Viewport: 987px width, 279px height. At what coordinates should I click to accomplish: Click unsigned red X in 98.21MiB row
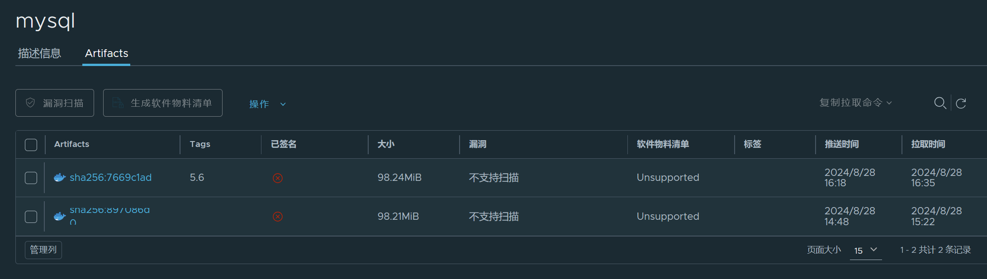tap(278, 217)
